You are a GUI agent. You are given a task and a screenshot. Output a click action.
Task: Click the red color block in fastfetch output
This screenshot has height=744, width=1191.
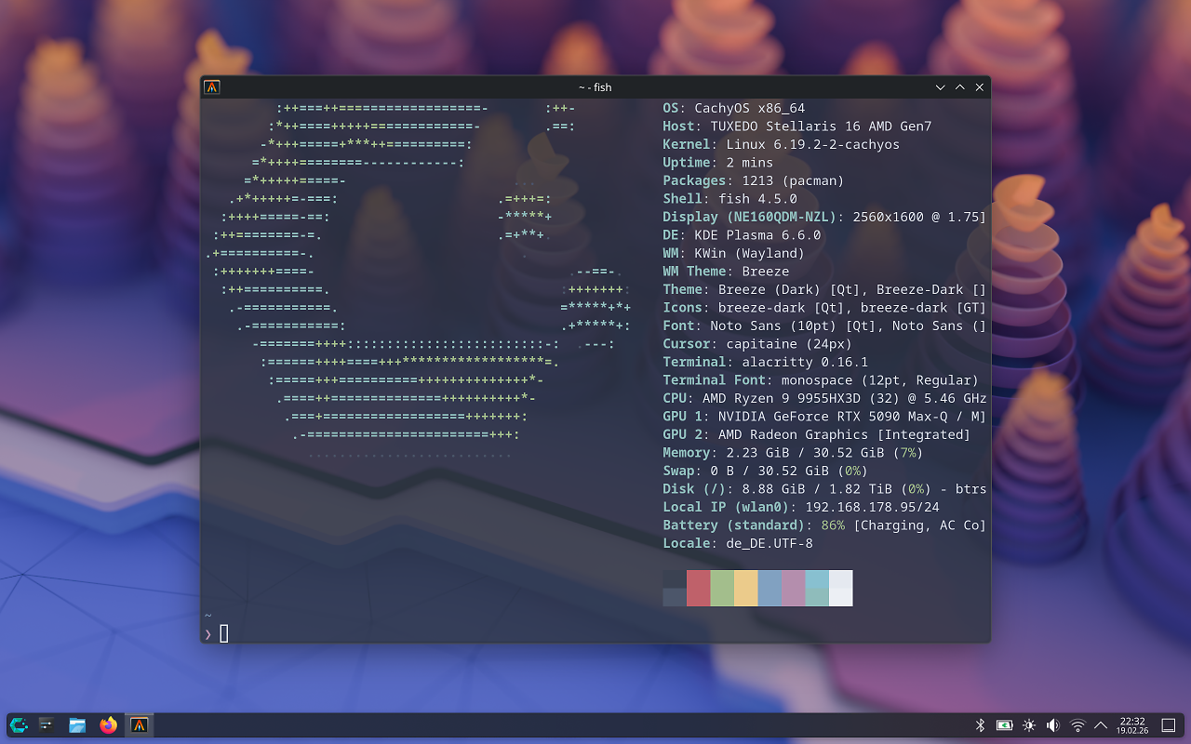(x=698, y=589)
